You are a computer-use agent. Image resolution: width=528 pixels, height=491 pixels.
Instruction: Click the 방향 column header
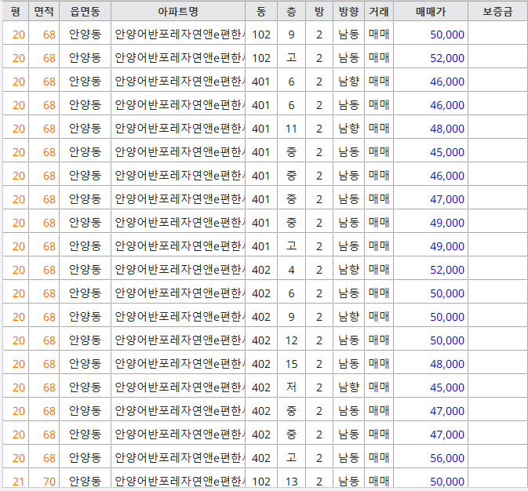(349, 12)
